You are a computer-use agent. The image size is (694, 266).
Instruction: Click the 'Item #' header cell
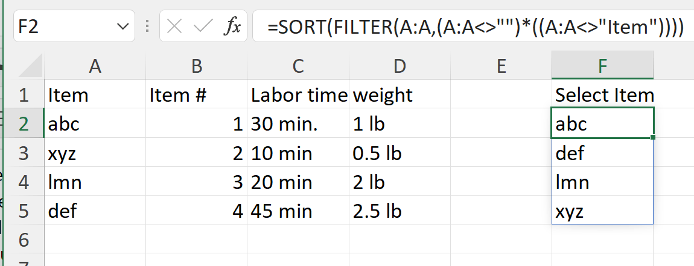tap(196, 95)
